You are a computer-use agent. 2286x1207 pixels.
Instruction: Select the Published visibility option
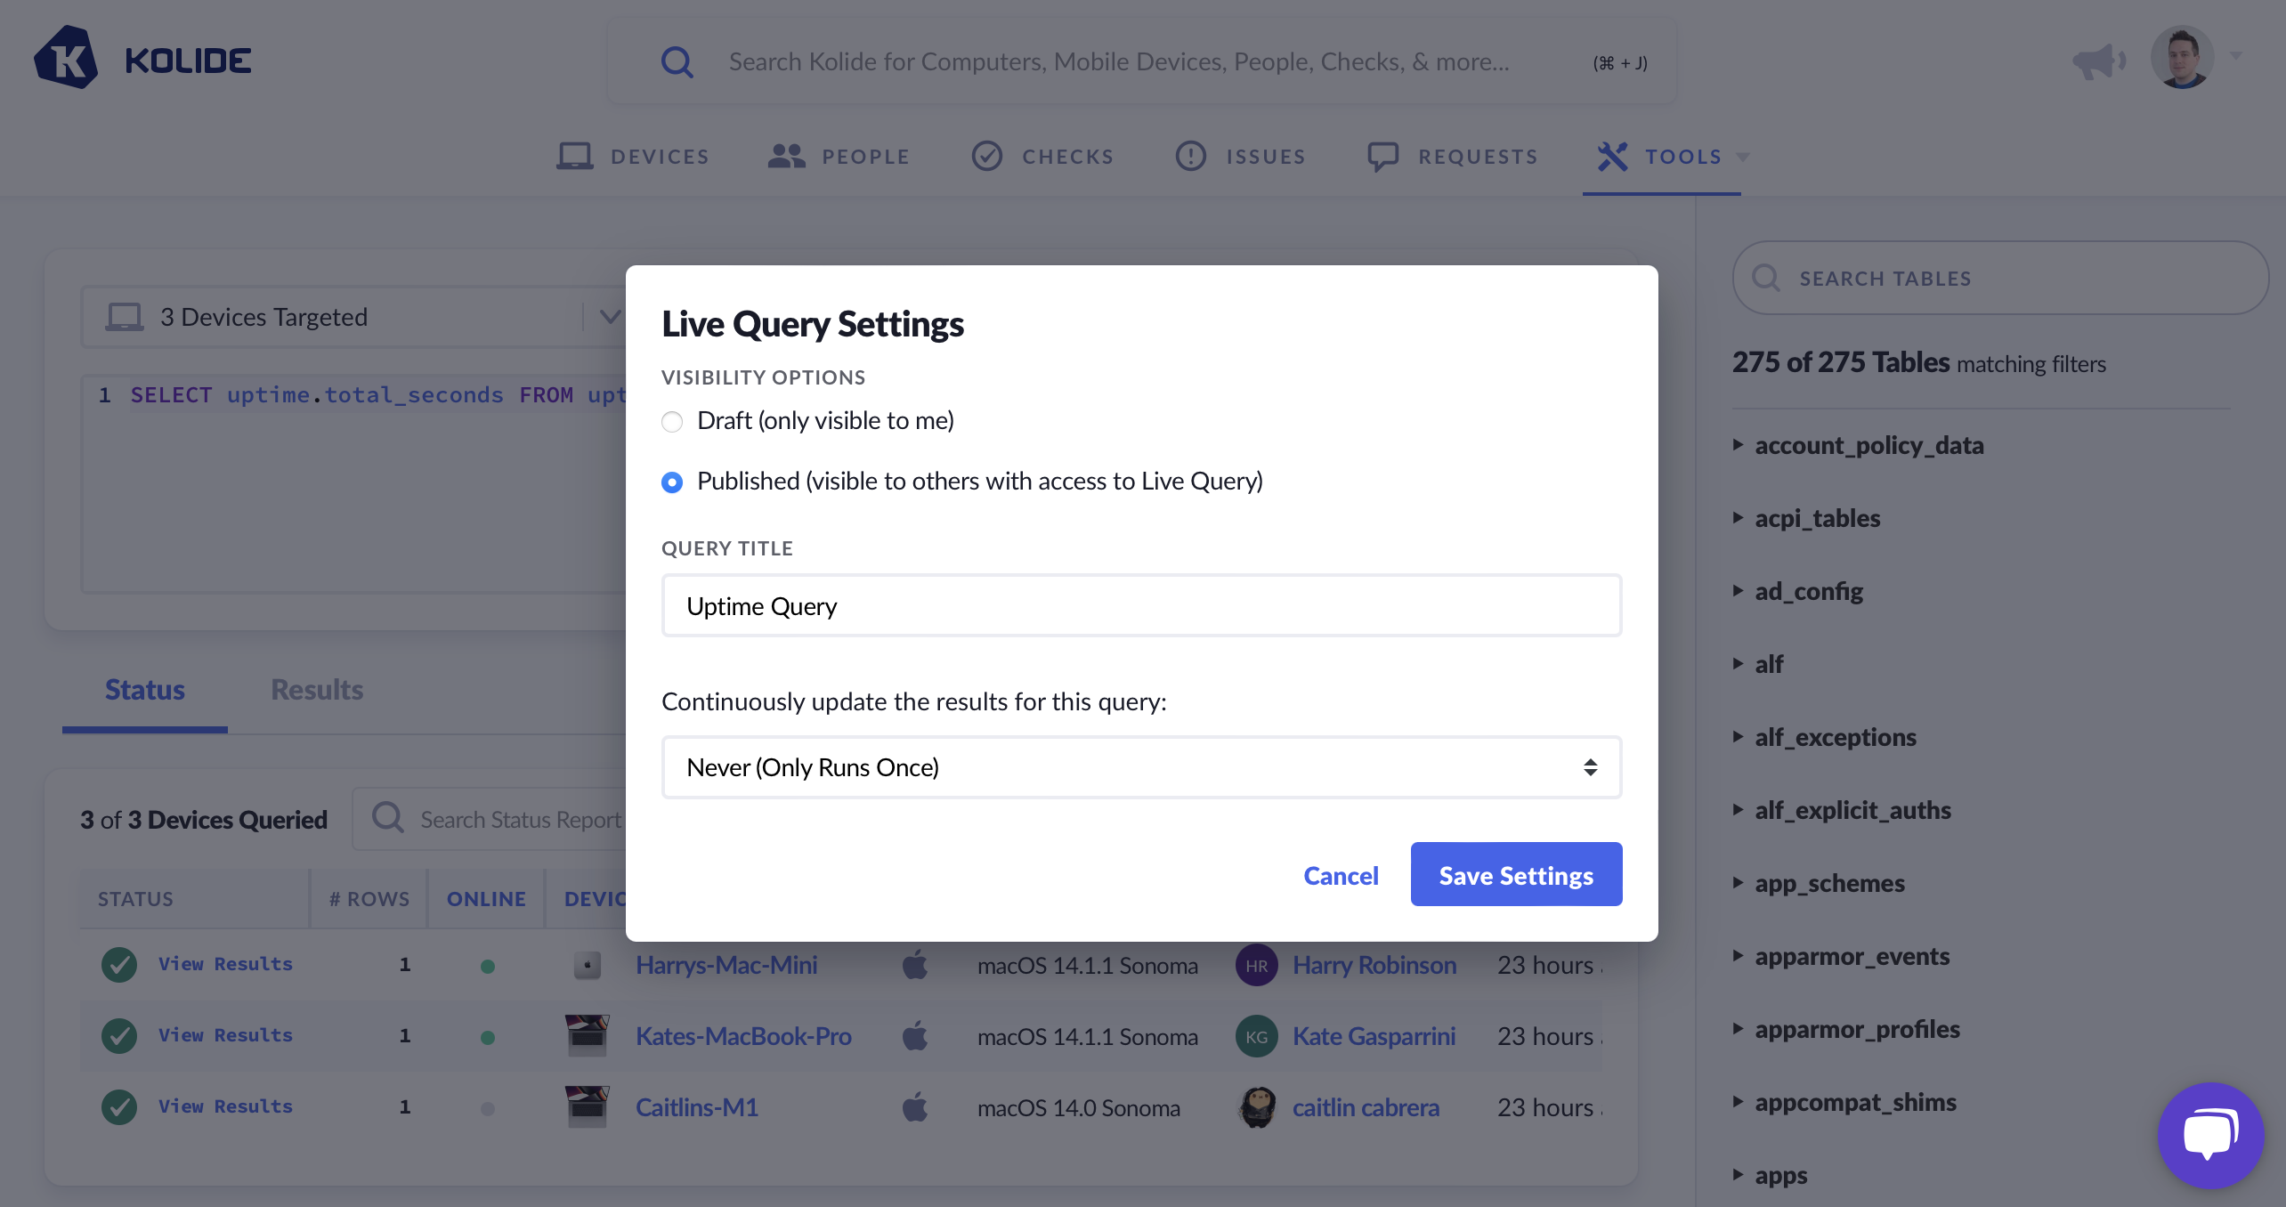coord(672,482)
